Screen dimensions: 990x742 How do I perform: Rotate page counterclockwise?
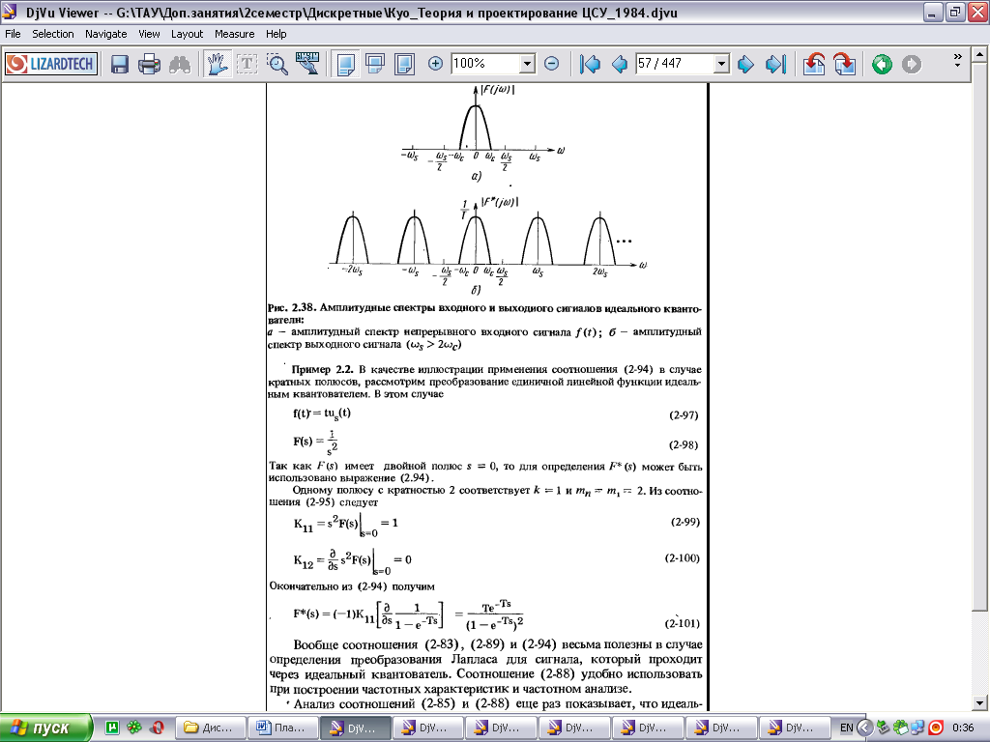tap(814, 64)
